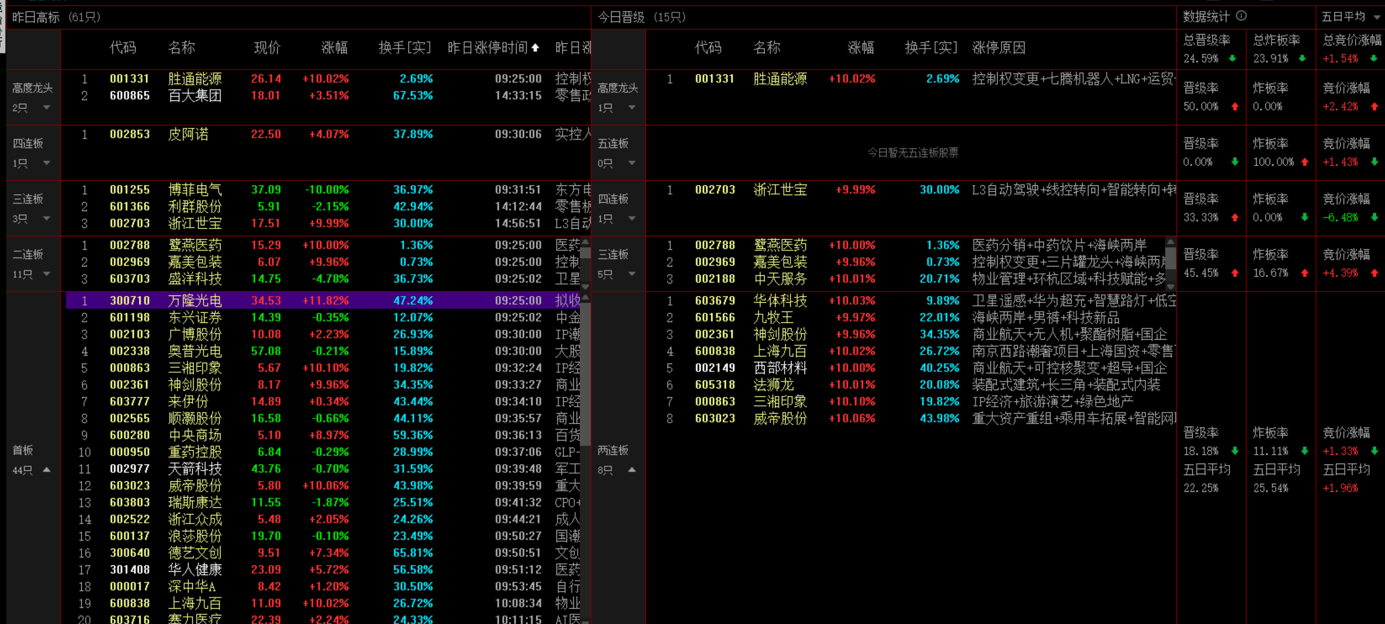This screenshot has width=1385, height=624.
Task: Expand 三连板 5只 group in 今日晋级
Action: click(x=632, y=274)
